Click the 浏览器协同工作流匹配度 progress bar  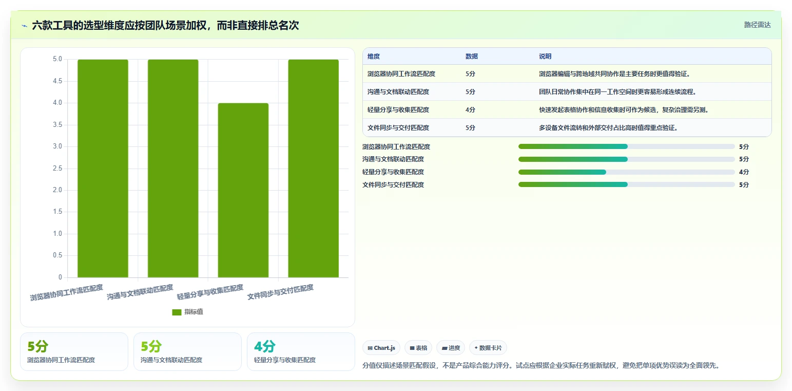[627, 146]
